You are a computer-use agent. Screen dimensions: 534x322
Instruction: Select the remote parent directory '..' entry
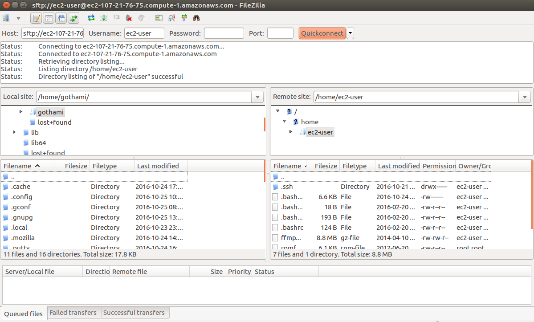381,177
